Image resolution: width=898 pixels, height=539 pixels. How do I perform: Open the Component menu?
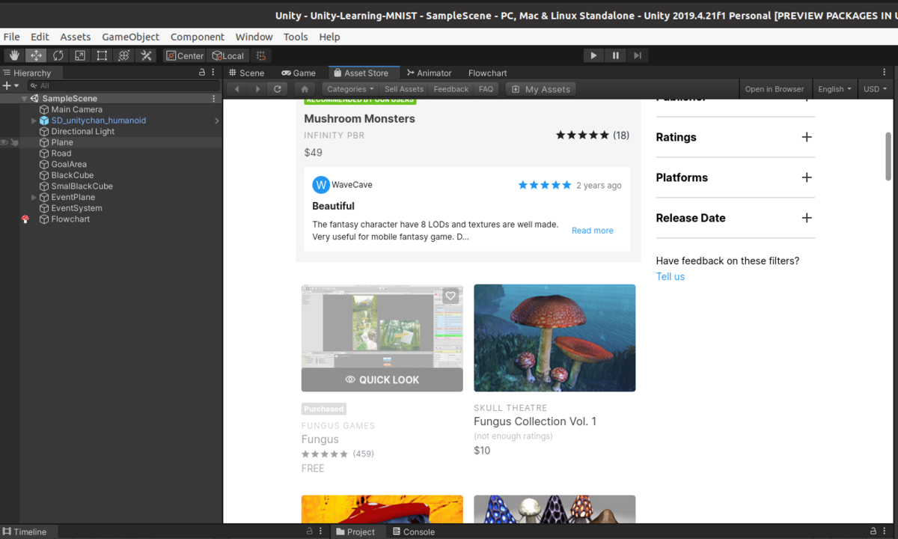(198, 37)
